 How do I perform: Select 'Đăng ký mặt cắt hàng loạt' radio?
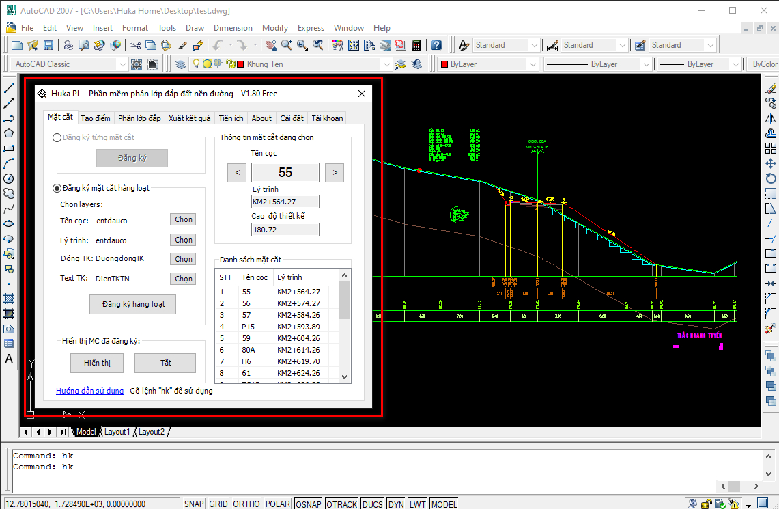click(x=57, y=188)
